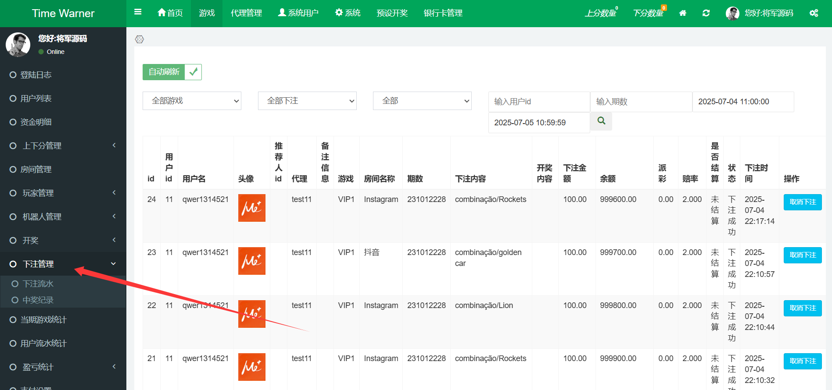832x390 pixels.
Task: Click the home icon in top right
Action: 683,13
